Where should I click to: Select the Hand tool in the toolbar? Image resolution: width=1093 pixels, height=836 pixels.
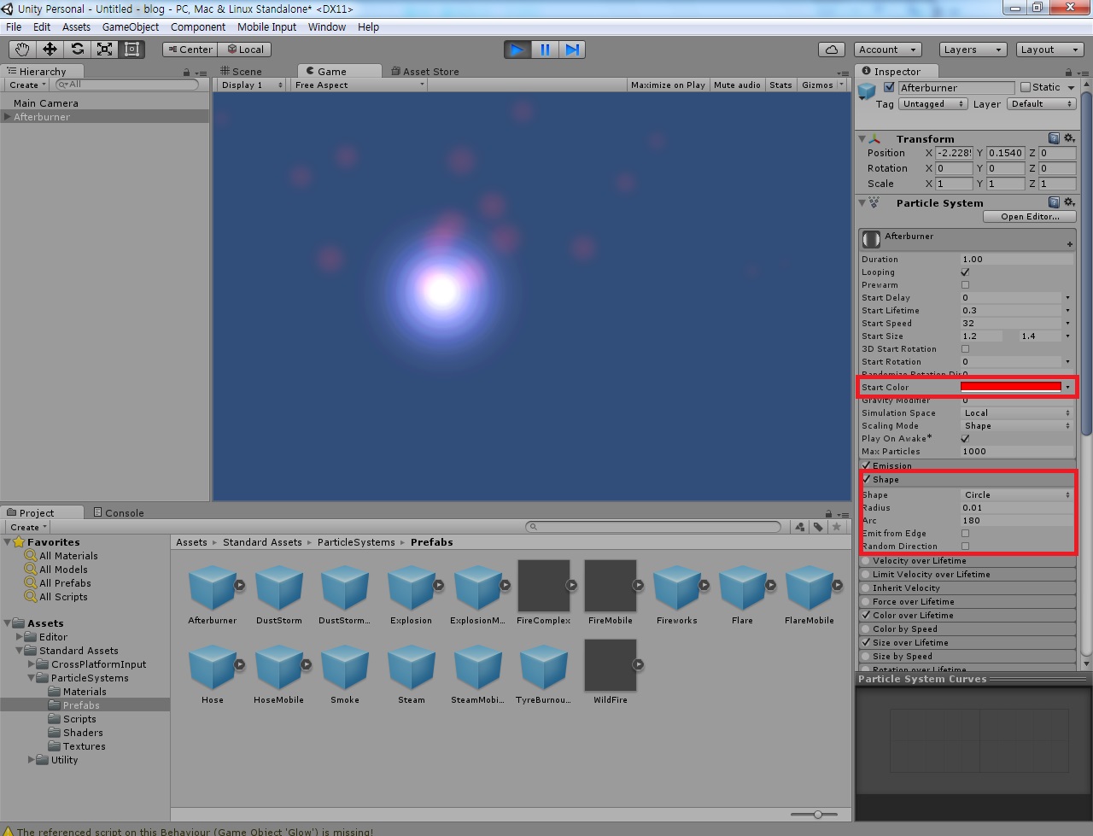tap(21, 49)
